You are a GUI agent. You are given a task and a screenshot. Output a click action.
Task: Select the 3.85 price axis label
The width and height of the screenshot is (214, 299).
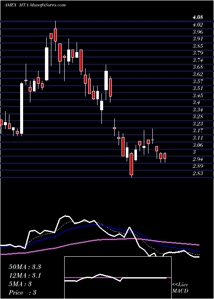coord(198,46)
